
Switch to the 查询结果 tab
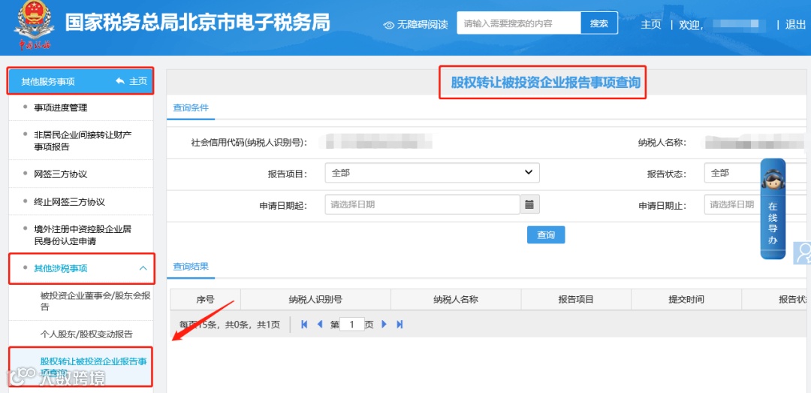tap(191, 267)
